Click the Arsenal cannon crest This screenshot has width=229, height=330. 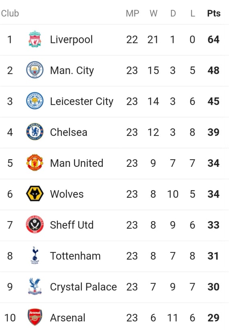pyautogui.click(x=35, y=317)
